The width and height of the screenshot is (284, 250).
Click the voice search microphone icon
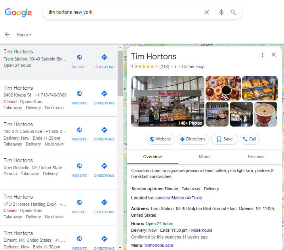[221, 12]
